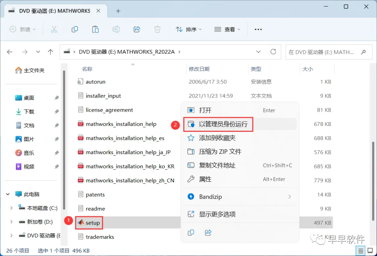Open a new tab with plus button

click(118, 11)
